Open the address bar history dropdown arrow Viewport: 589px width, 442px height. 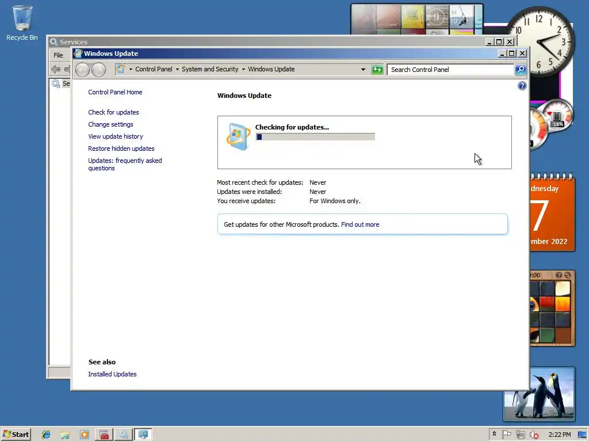pyautogui.click(x=363, y=70)
